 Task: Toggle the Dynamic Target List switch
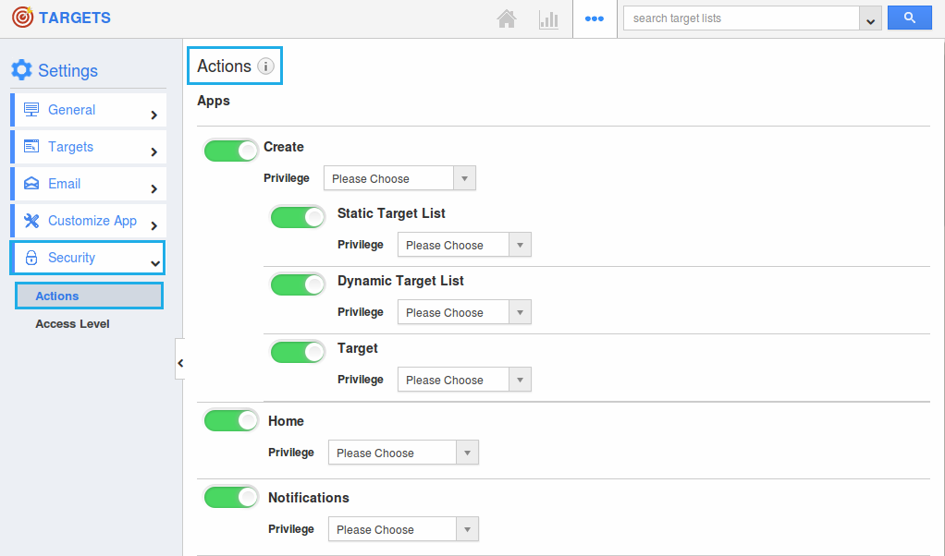click(298, 284)
